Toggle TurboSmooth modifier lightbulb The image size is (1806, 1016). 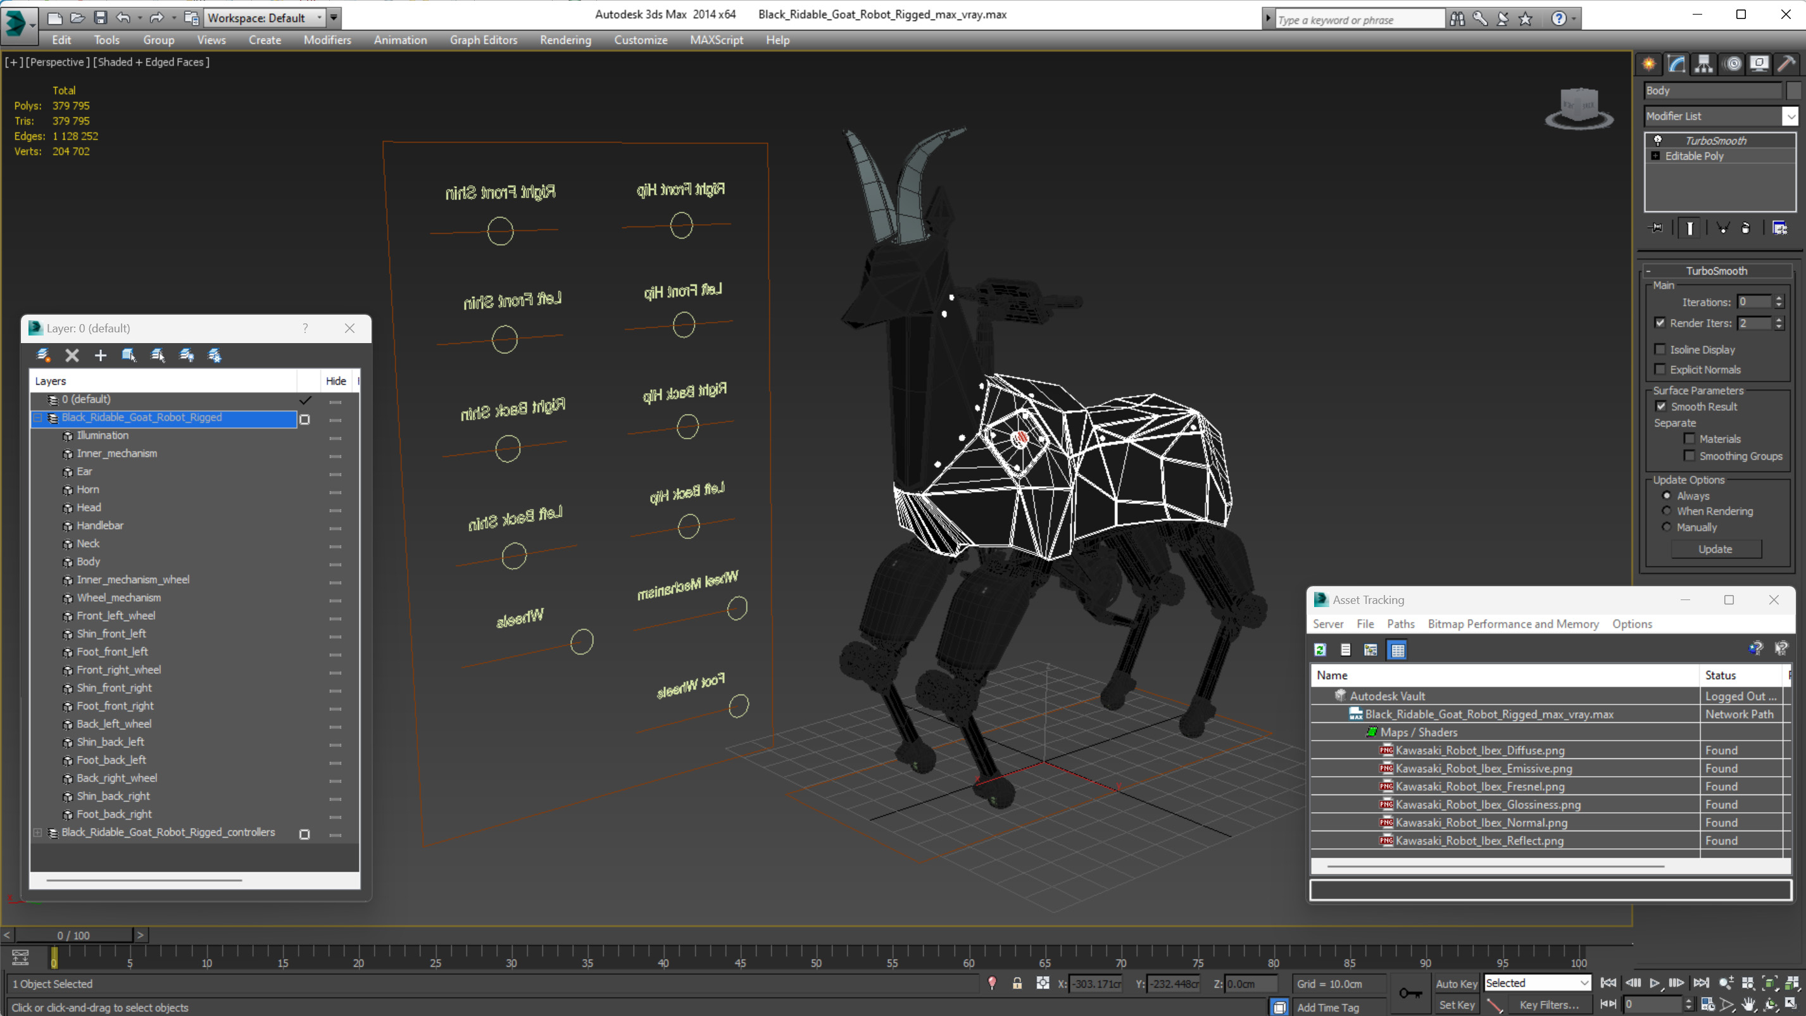(1657, 141)
